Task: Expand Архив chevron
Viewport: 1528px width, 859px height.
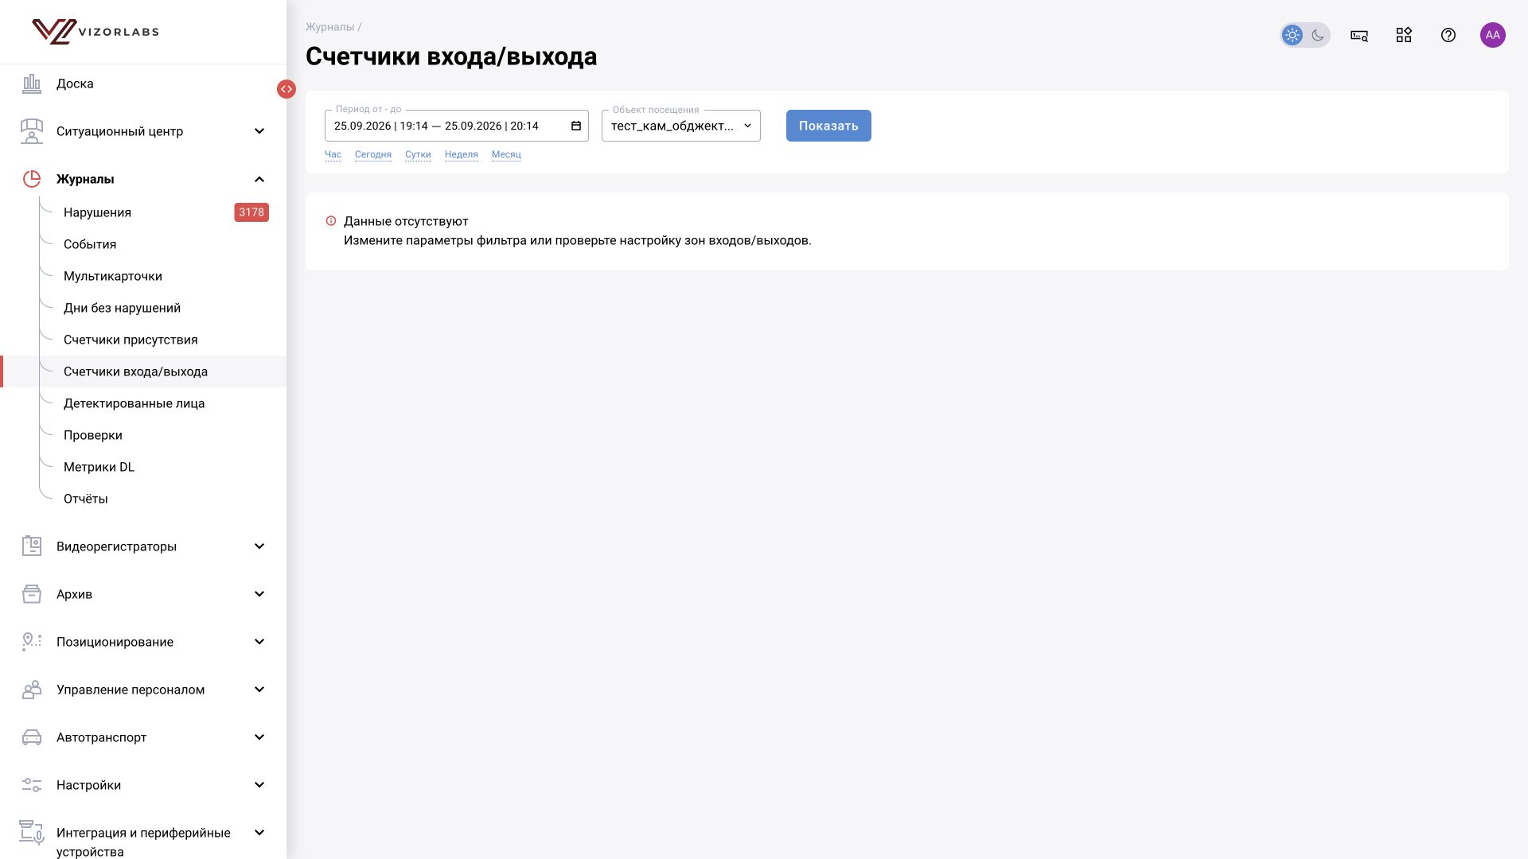Action: [259, 594]
